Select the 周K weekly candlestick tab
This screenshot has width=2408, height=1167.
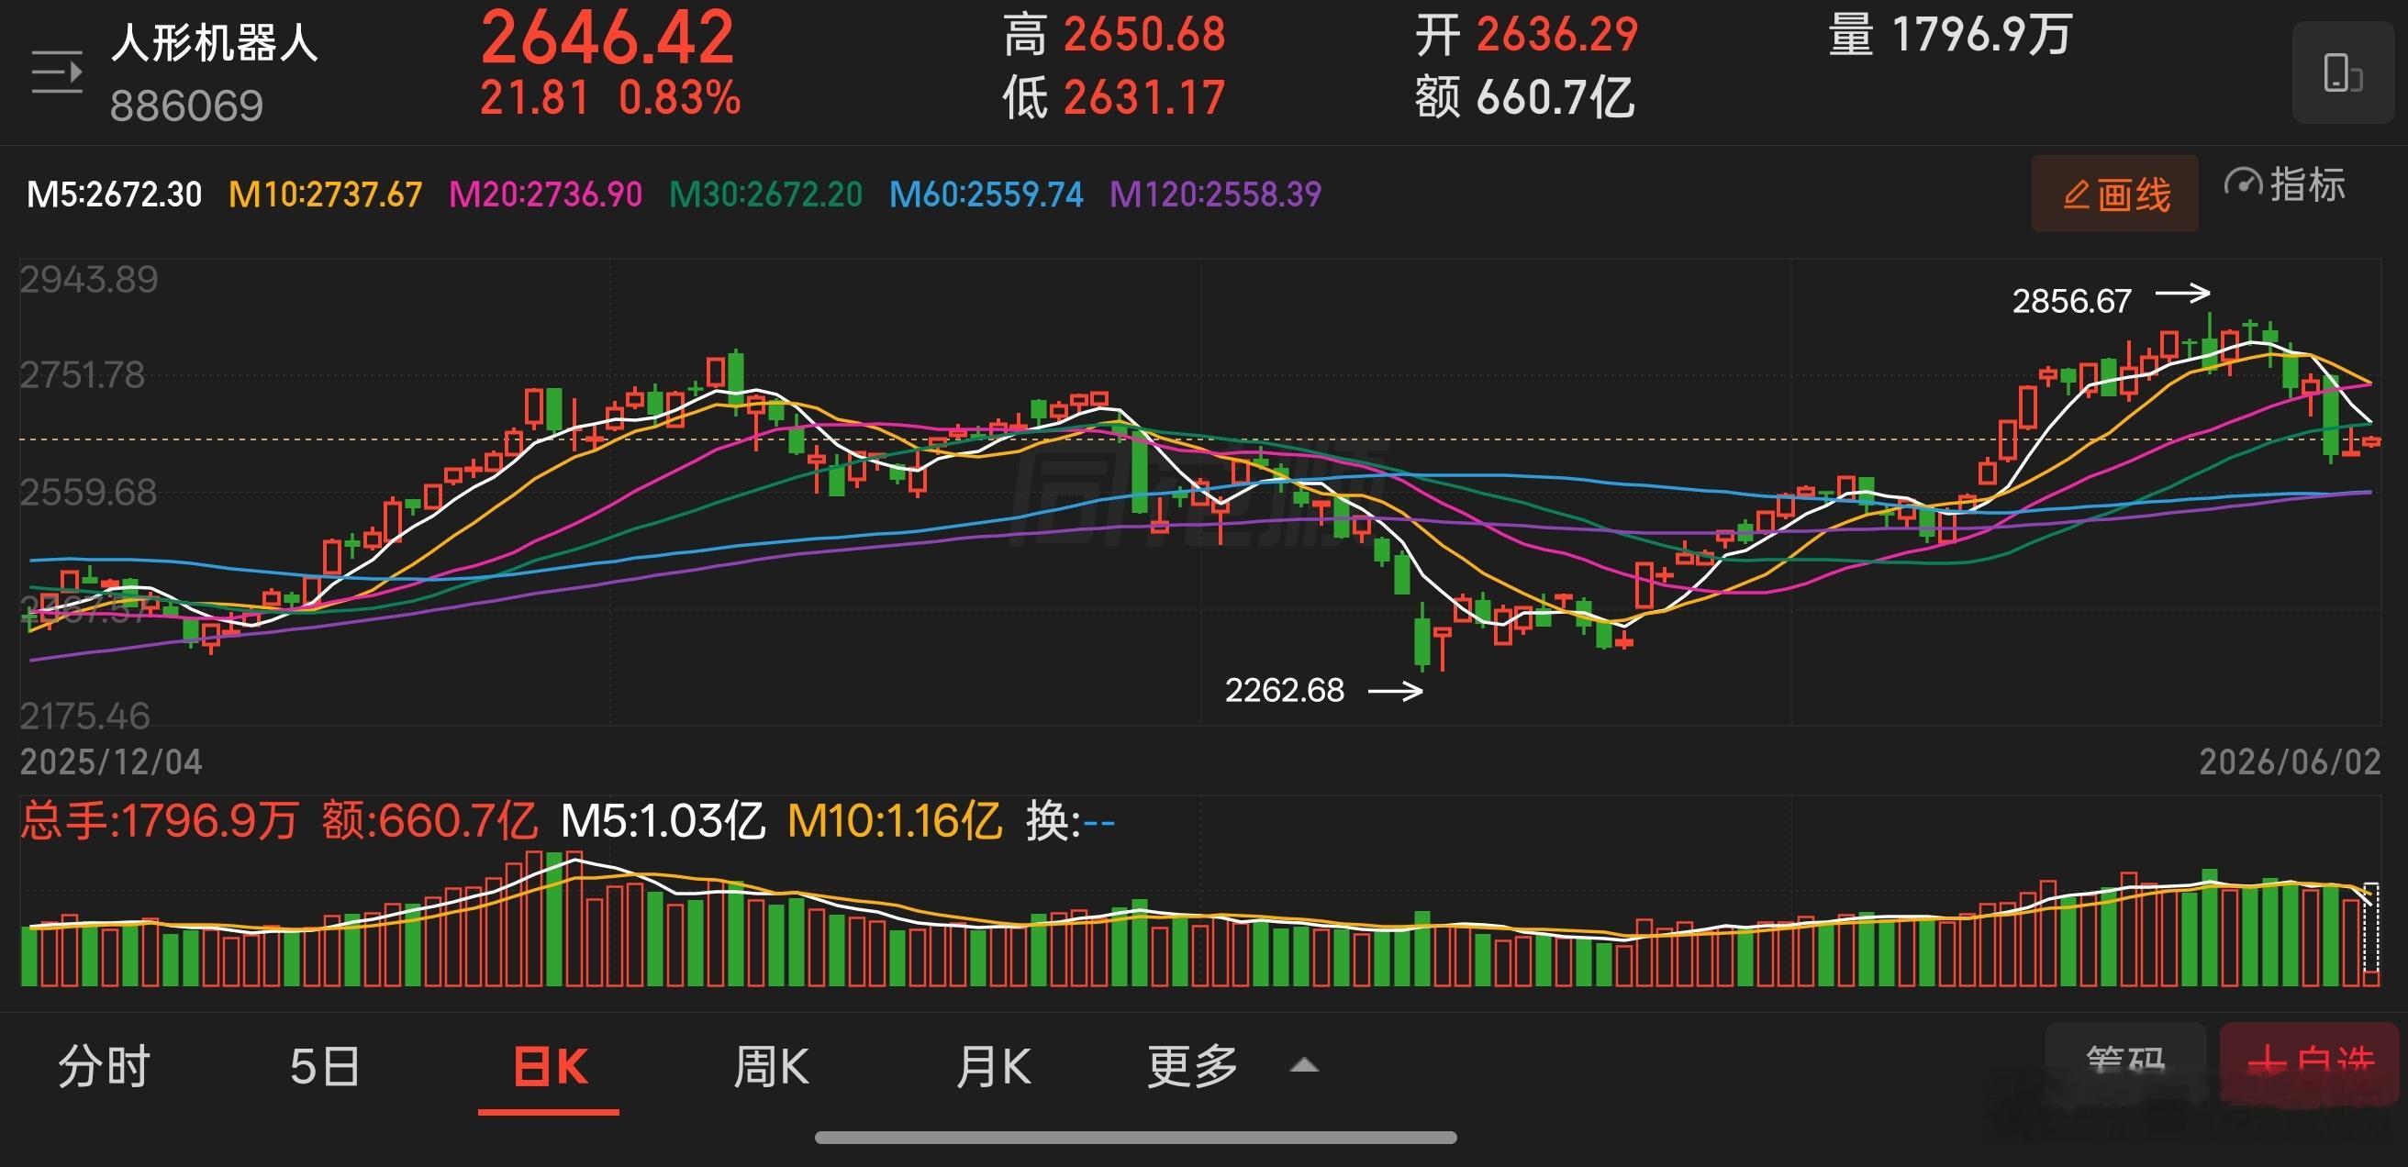coord(770,1066)
